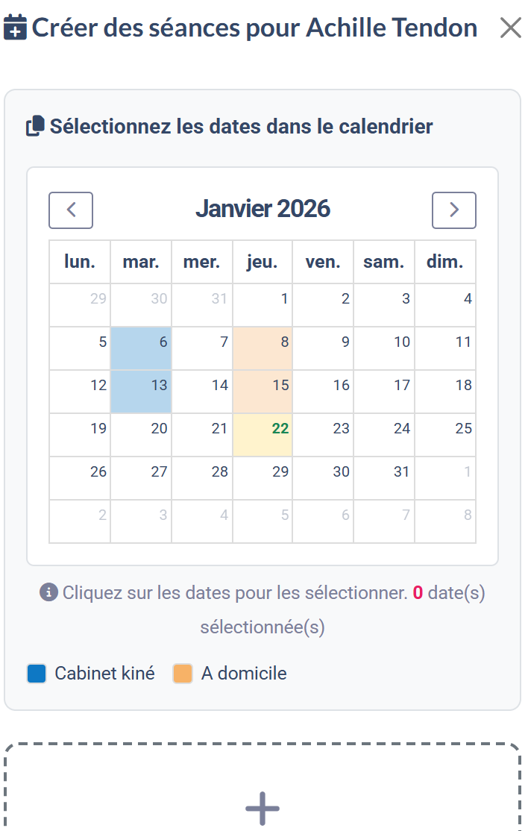Click the blue Cabinet kiné color swatch
Screen dimensions: 528x831
(x=37, y=674)
